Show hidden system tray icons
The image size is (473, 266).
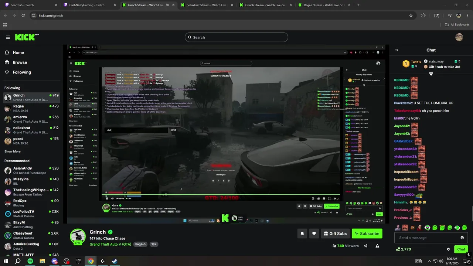[x=429, y=261]
